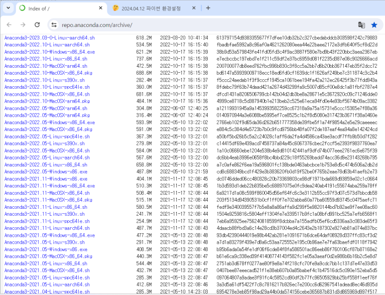
Task: Go back to the previous page
Action: [9, 25]
